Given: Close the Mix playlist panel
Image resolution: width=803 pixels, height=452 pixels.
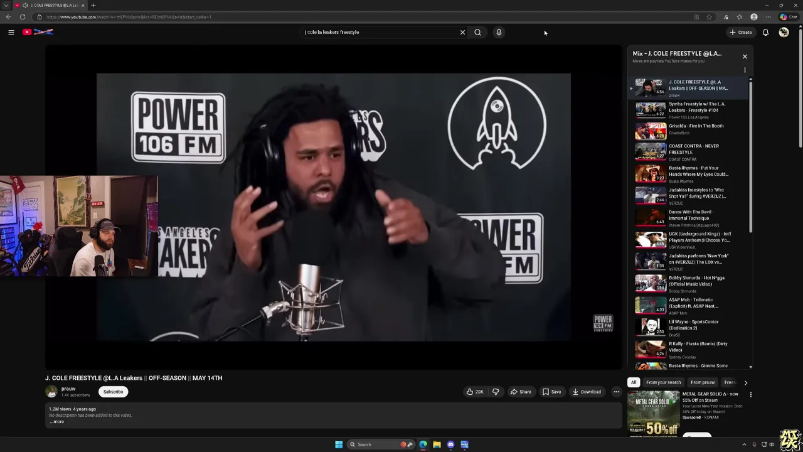Looking at the screenshot, I should (x=745, y=56).
